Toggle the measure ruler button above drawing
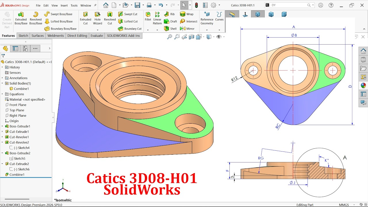368x207 pixels. [232, 14]
